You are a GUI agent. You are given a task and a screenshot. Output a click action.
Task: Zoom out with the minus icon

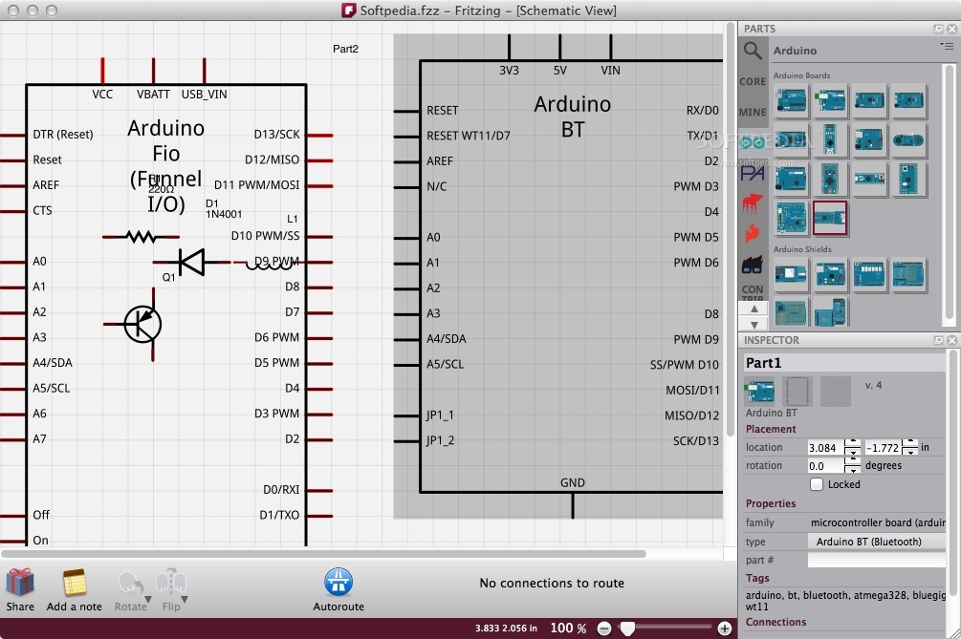(x=604, y=628)
